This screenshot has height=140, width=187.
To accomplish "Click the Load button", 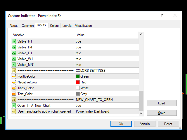I will pyautogui.click(x=162, y=103).
